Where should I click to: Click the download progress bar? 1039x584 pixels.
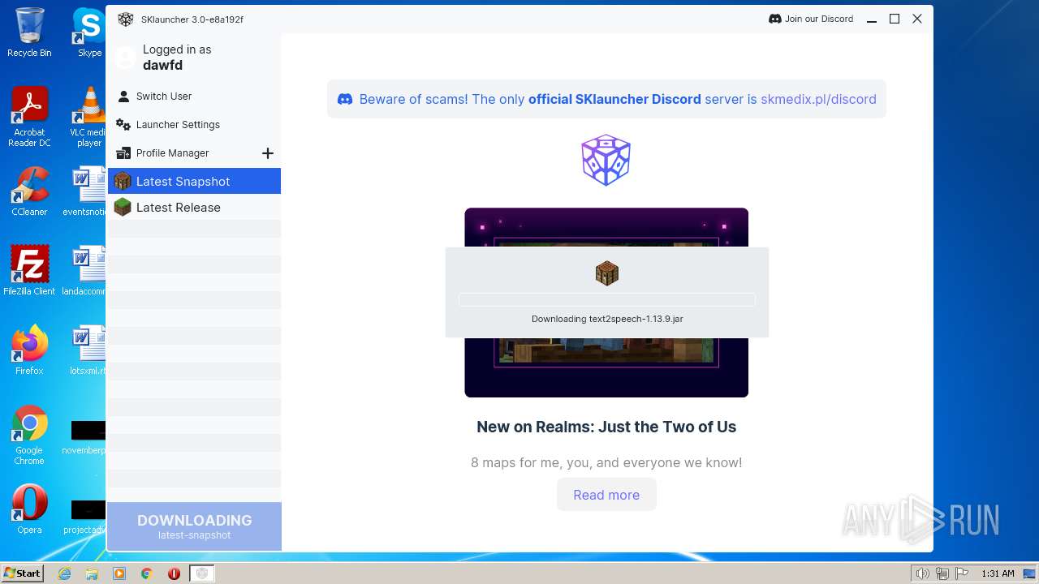point(607,300)
